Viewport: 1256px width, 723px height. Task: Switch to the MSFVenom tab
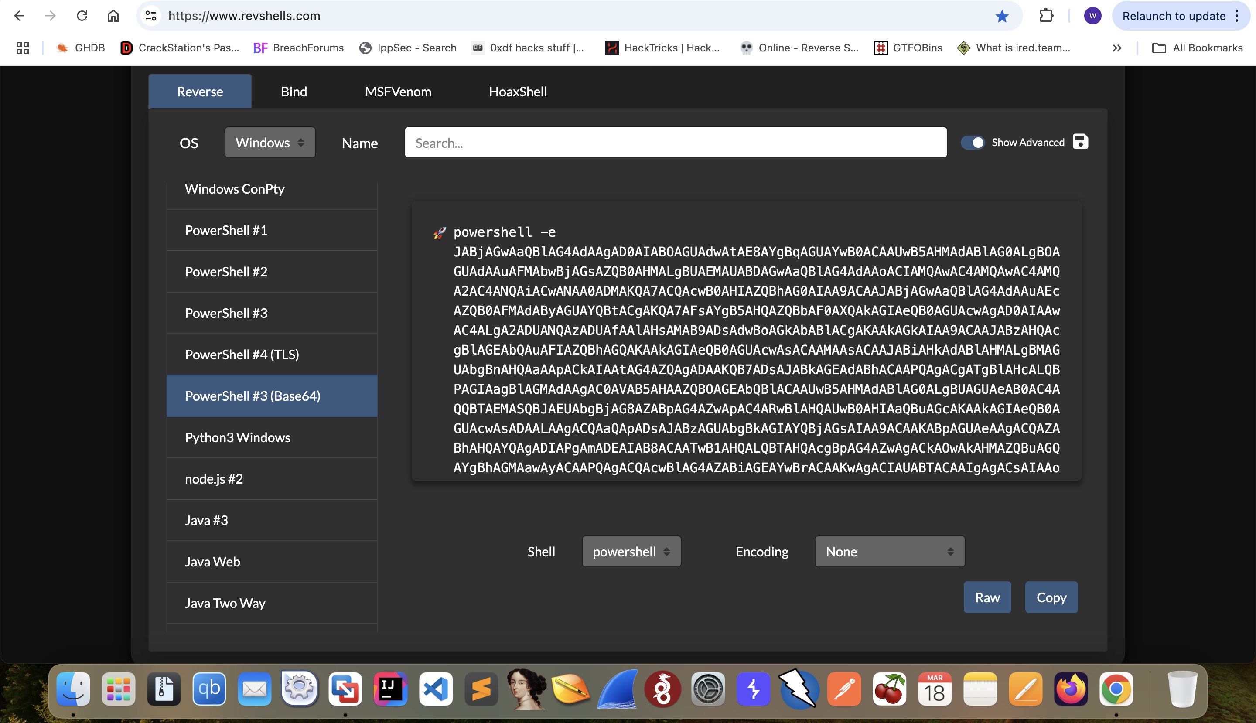[398, 92]
